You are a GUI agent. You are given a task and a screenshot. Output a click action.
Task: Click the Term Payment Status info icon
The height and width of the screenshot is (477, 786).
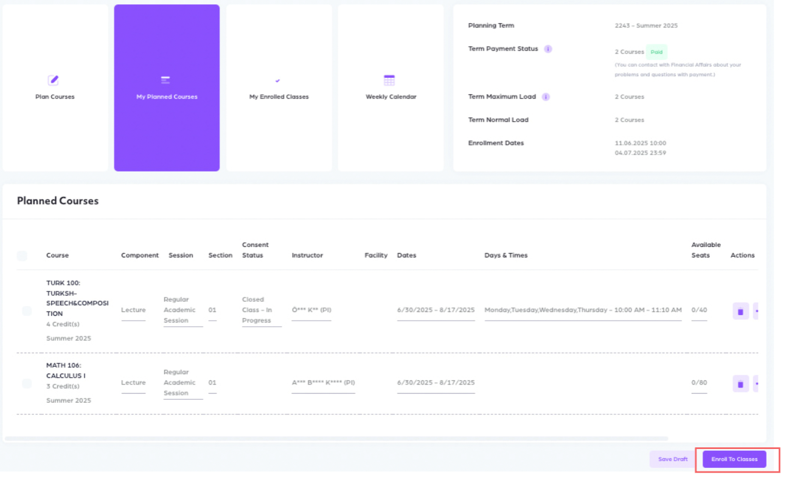coord(548,49)
